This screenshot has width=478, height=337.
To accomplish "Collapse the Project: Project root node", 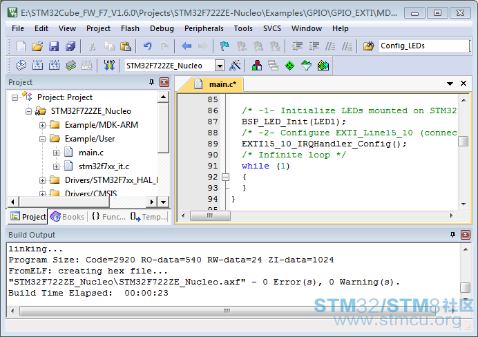I will [15, 98].
